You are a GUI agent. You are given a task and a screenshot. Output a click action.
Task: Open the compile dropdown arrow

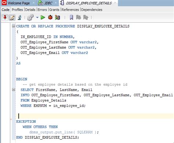(37, 17)
